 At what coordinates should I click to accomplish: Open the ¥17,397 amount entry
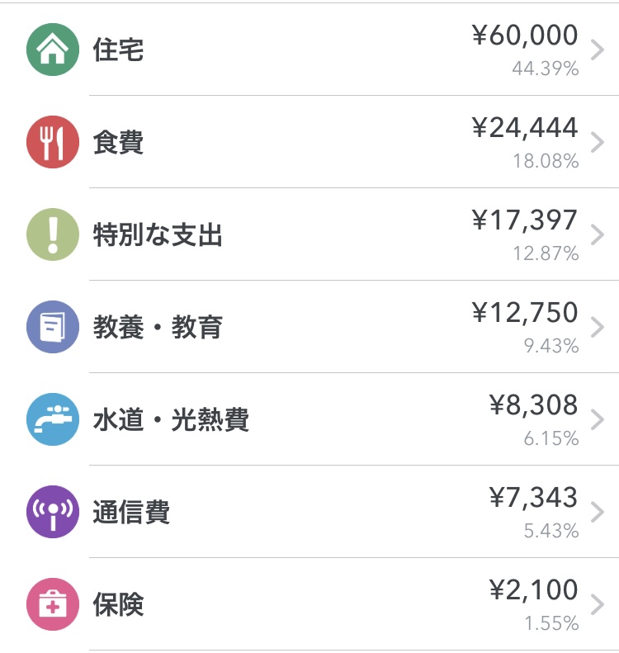pos(525,220)
